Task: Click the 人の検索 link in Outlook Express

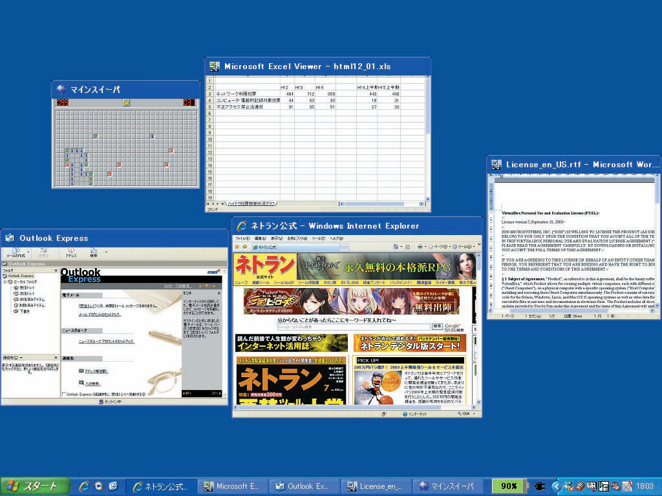Action: click(x=92, y=384)
